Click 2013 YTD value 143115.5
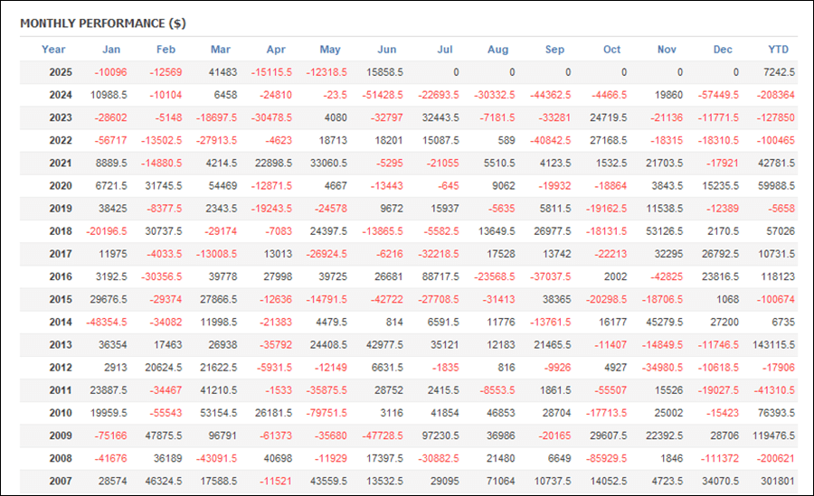The image size is (814, 496). point(773,344)
